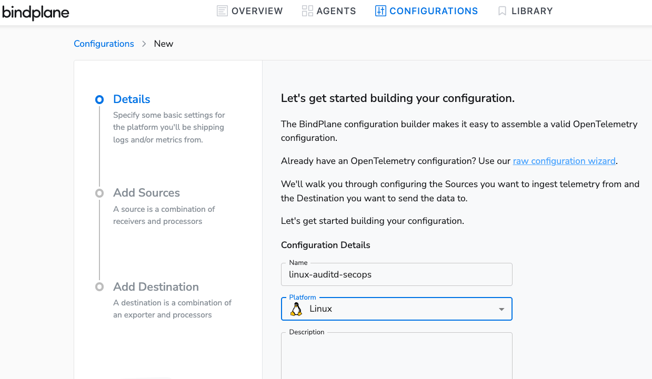Screen dimensions: 652x379
Task: Click the 'New' breadcrumb text
Action: coord(164,44)
